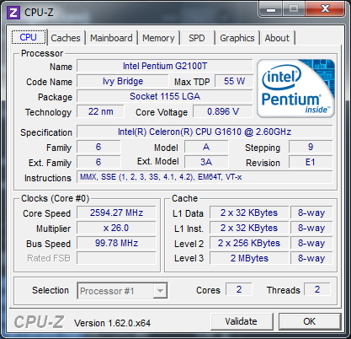
Task: Click the Instructions field 'MMX, SSE...'
Action: [x=205, y=177]
